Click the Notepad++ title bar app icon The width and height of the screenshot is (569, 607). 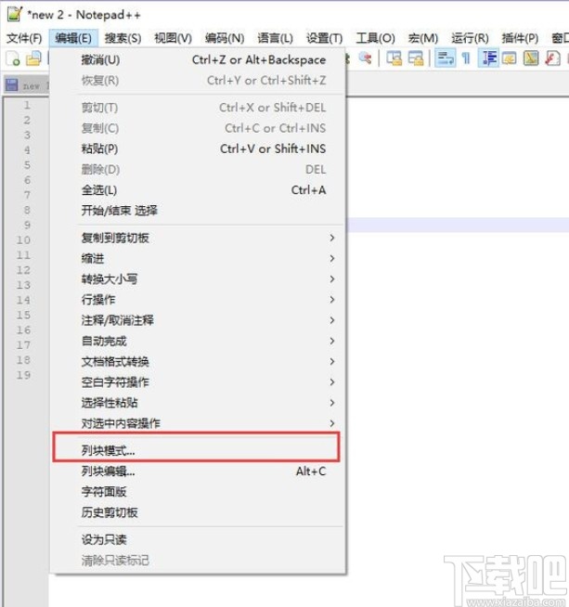click(x=15, y=14)
